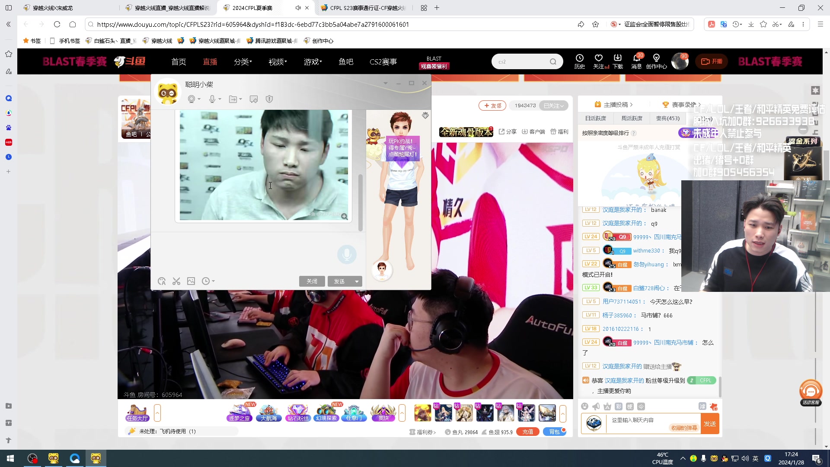Click the 下载 download icon in navbar
Image resolution: width=830 pixels, height=467 pixels.
click(x=617, y=58)
